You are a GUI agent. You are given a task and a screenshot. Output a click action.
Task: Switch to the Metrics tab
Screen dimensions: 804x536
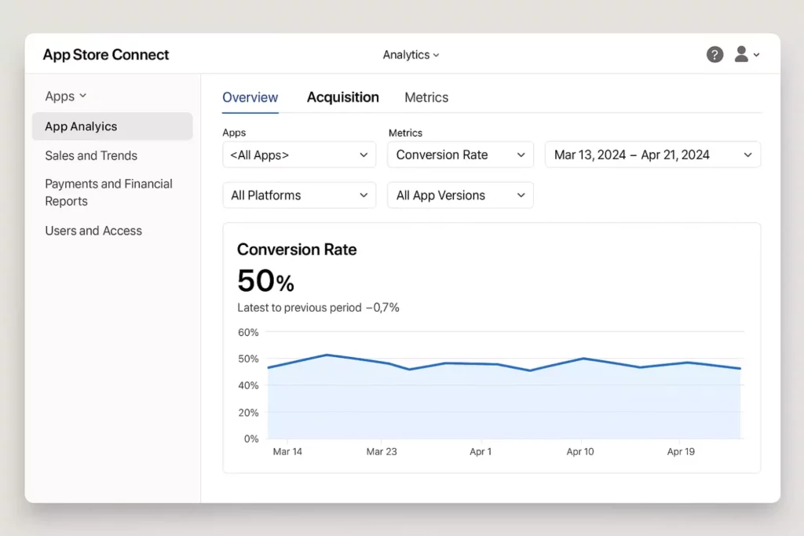pyautogui.click(x=426, y=97)
